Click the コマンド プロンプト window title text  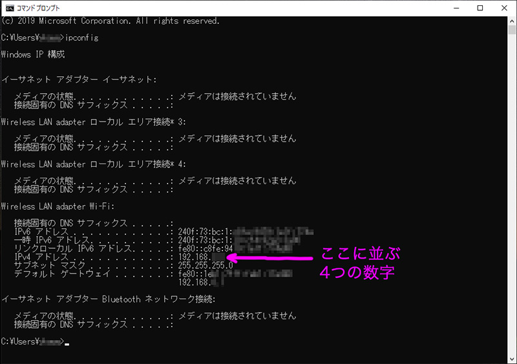tap(39, 8)
